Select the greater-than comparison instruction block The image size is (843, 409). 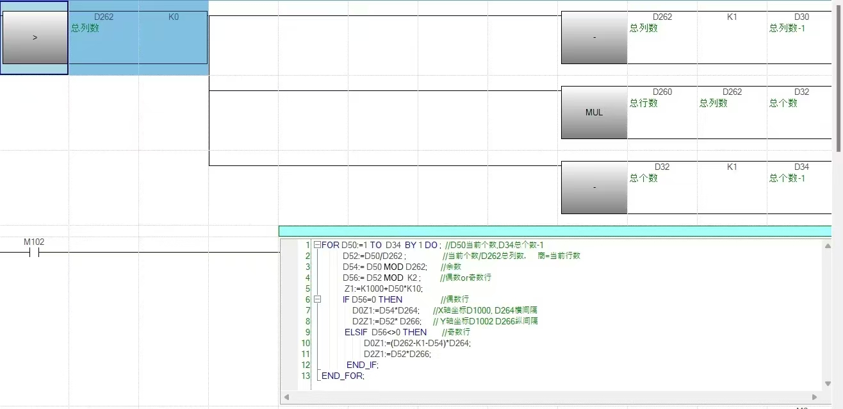tap(35, 38)
